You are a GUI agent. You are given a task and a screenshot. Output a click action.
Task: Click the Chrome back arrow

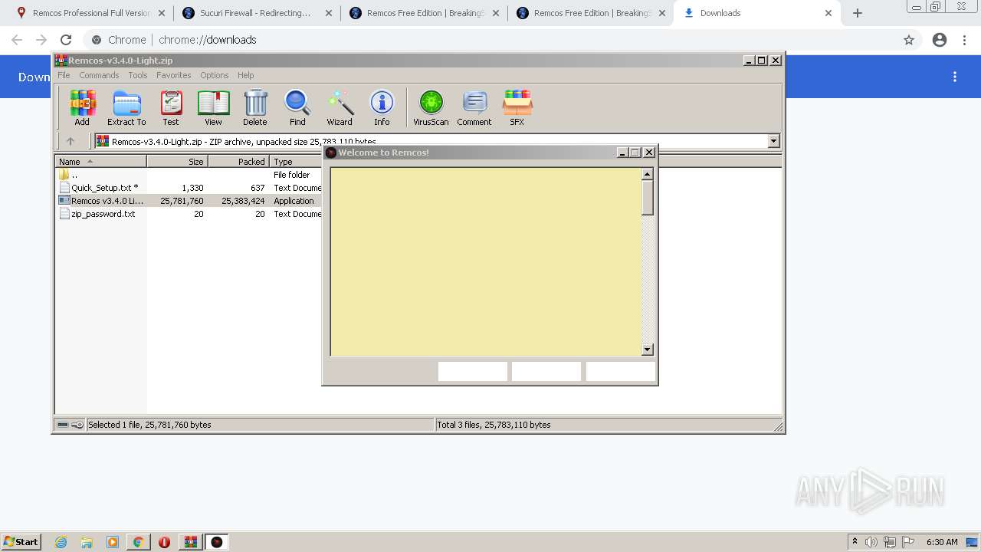(x=17, y=40)
